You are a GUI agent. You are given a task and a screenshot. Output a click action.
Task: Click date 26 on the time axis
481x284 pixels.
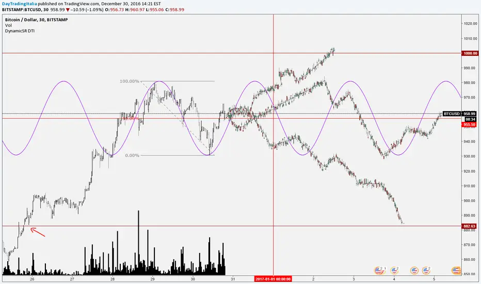coord(32,279)
